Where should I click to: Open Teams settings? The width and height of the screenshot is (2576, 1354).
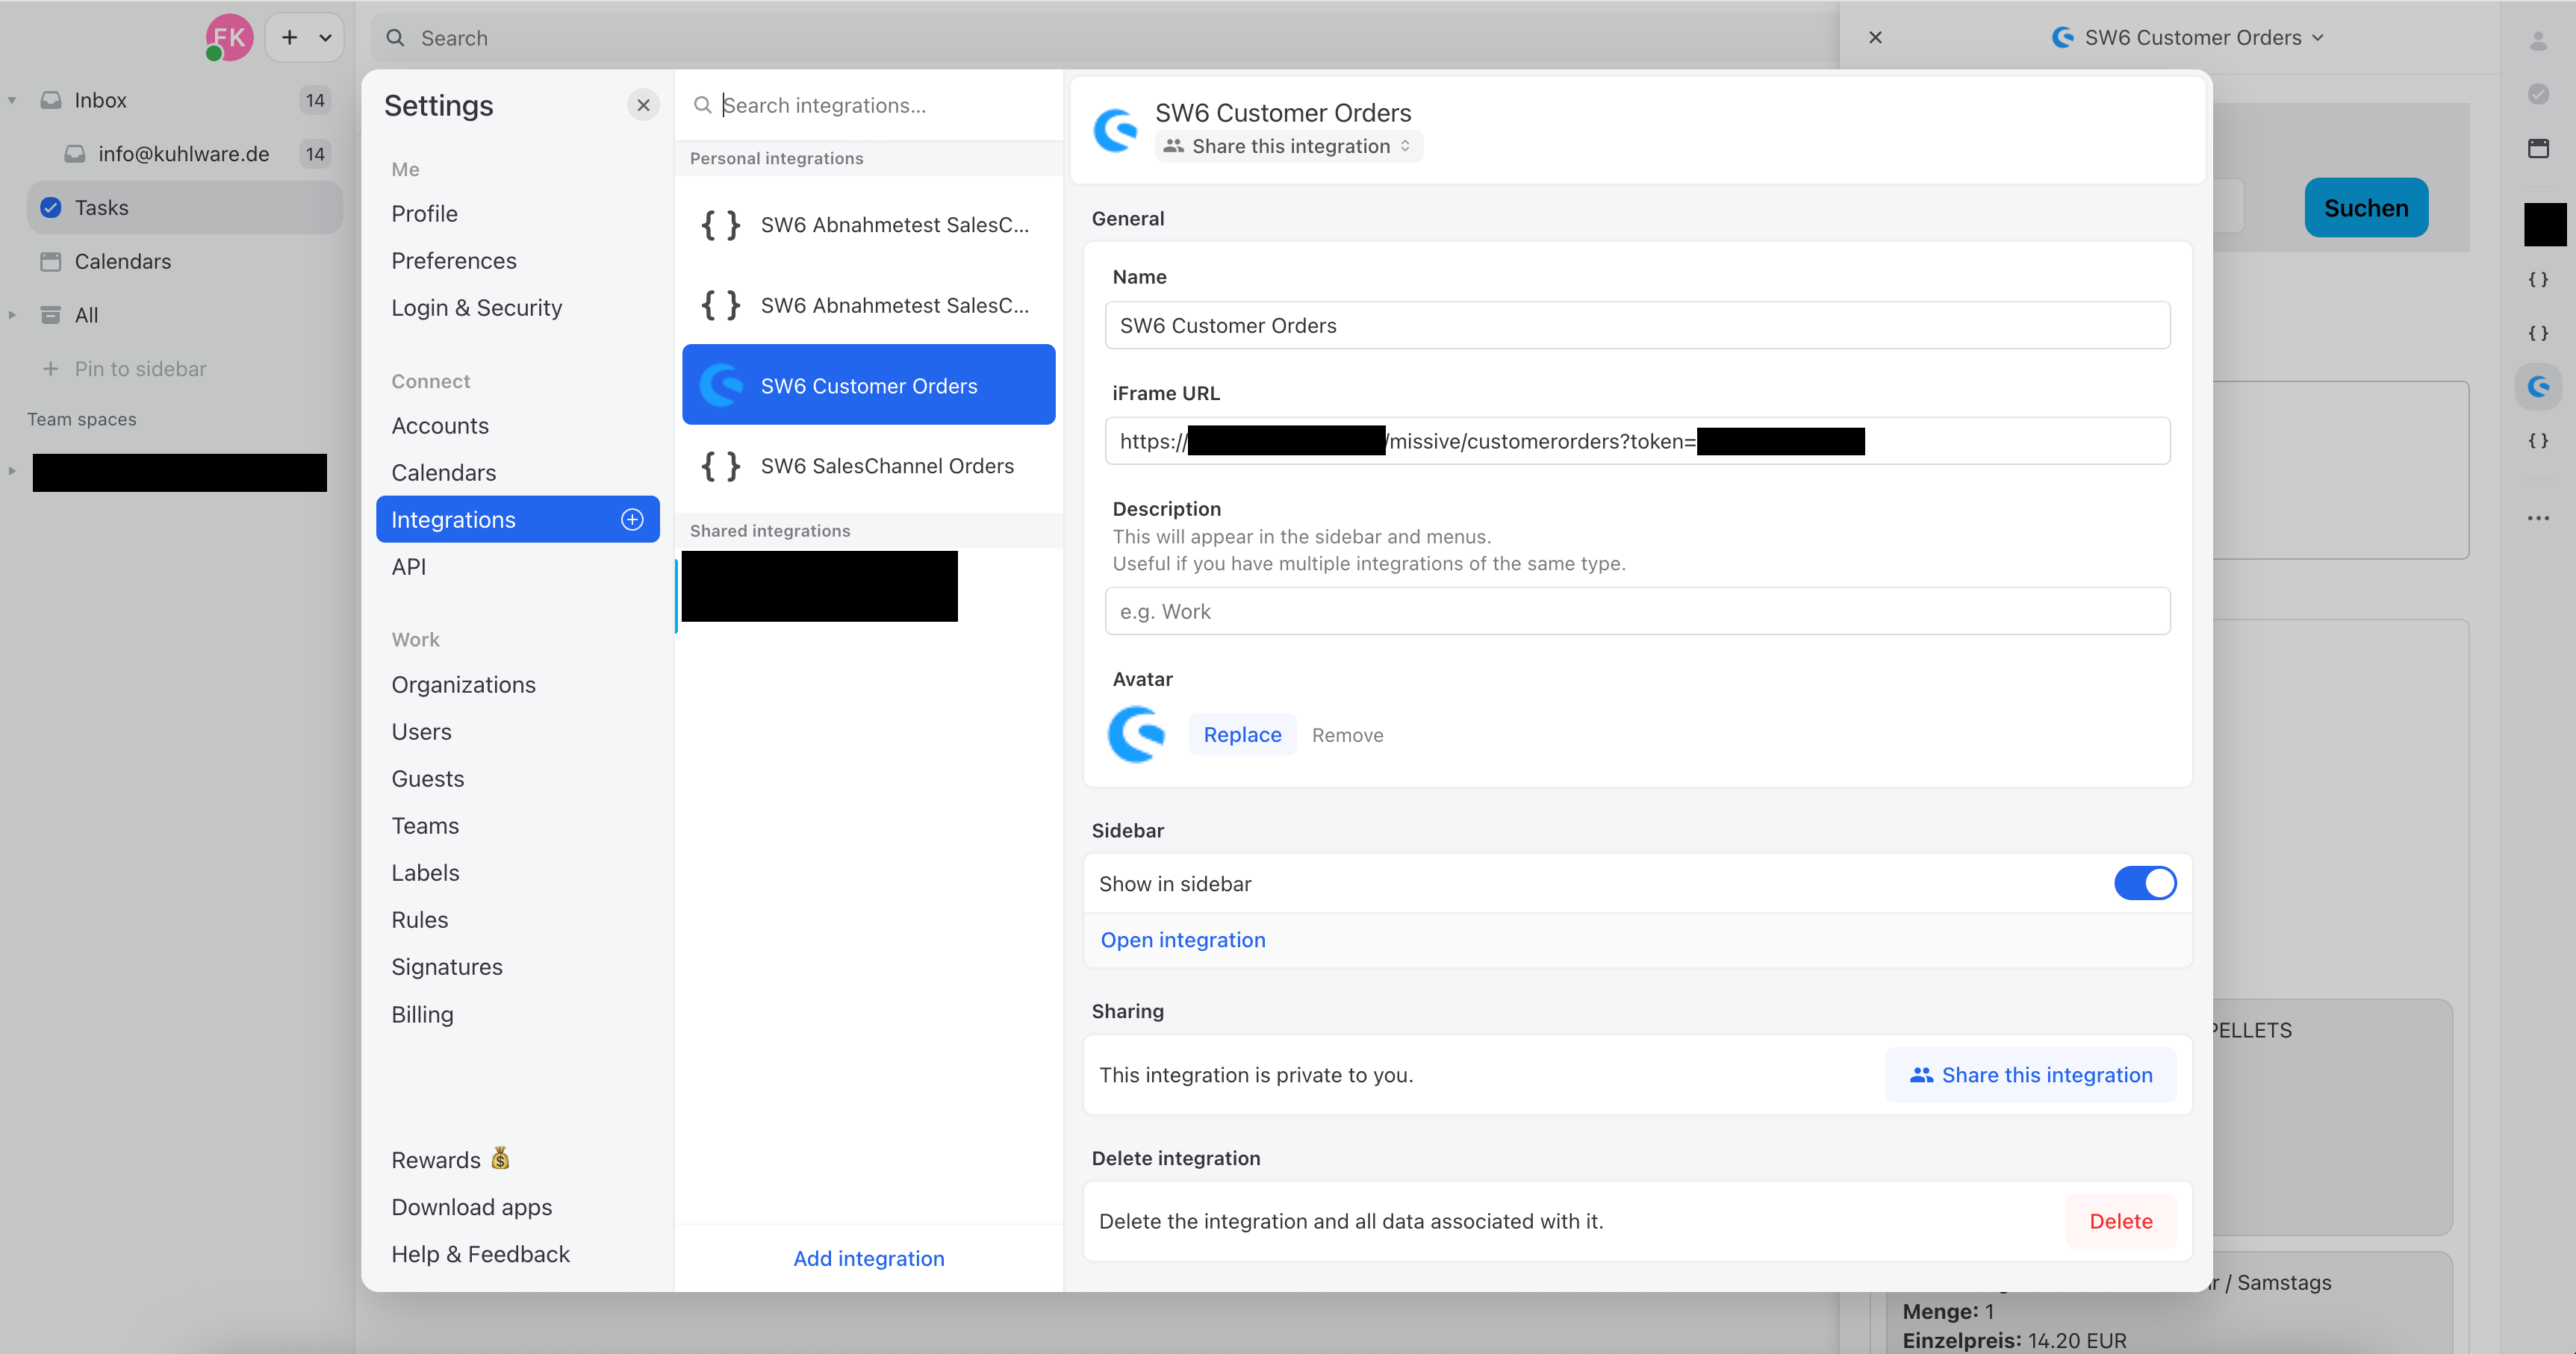pos(425,826)
